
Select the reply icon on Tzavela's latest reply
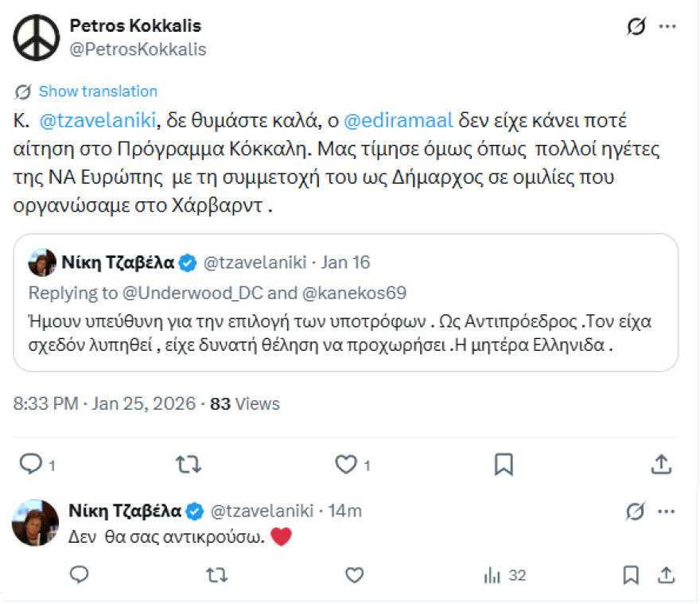[x=79, y=575]
